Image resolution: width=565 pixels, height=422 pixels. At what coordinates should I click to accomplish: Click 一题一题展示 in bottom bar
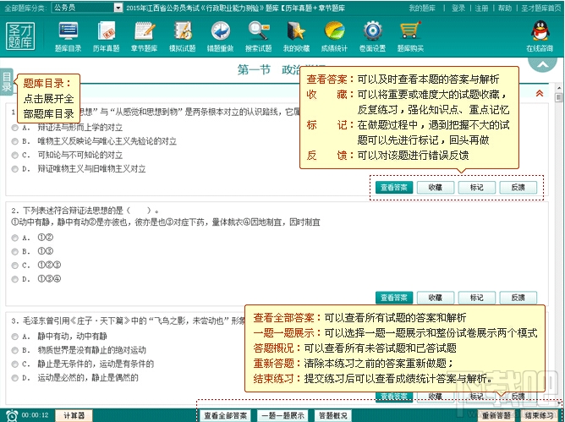282,416
